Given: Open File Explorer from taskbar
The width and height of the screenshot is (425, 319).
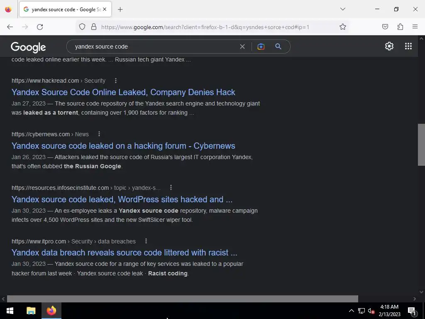Looking at the screenshot, I should click(x=31, y=311).
